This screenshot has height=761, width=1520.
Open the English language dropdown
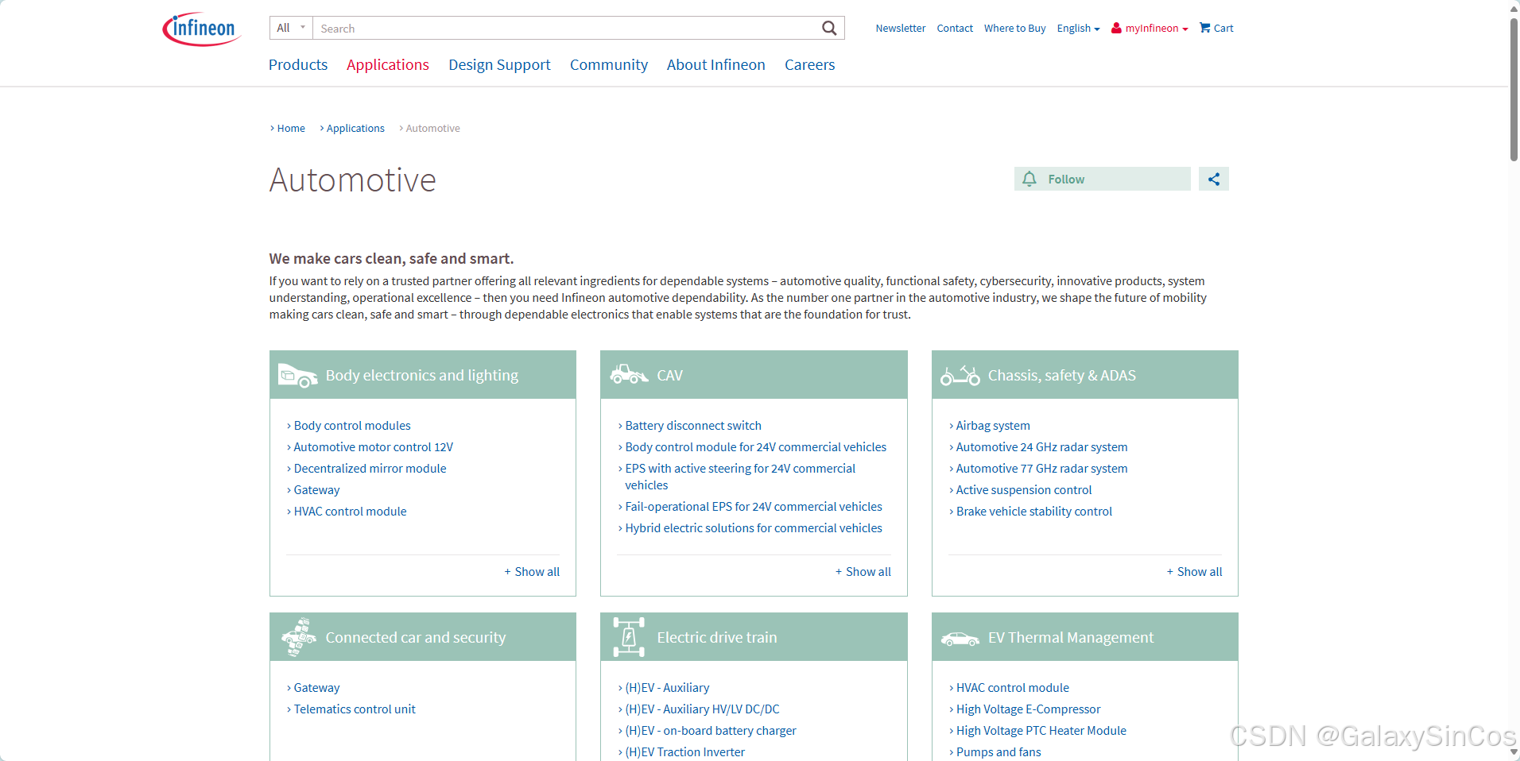click(1078, 28)
